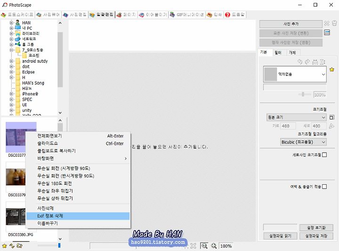The height and width of the screenshot is (251, 339).
Task: Select the SPEC folder in tree
Action: pos(27,100)
